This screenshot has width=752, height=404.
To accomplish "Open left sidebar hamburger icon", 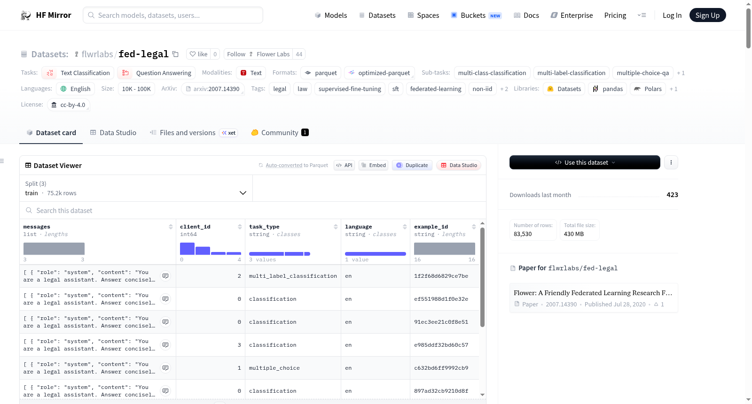I will [2, 161].
